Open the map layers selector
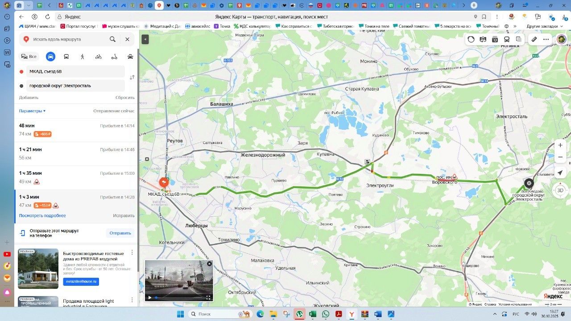This screenshot has width=571, height=321. tap(519, 39)
